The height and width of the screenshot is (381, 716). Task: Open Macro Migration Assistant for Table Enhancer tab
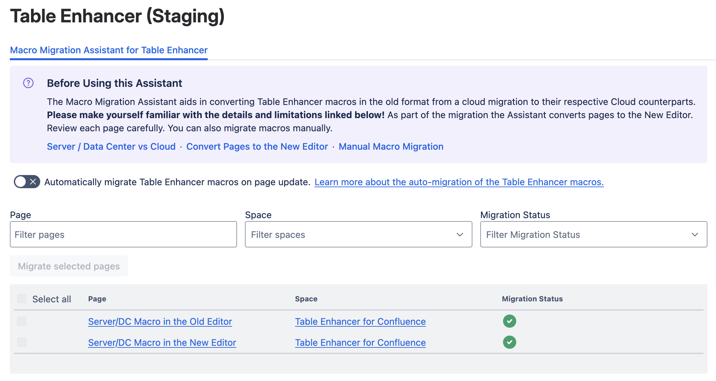click(x=109, y=50)
